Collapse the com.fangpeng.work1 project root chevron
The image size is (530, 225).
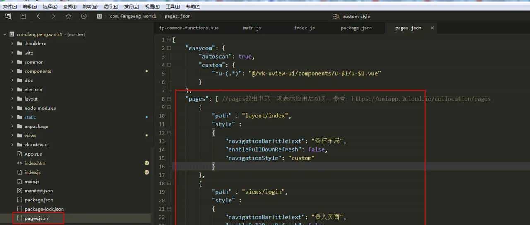[x=5, y=35]
